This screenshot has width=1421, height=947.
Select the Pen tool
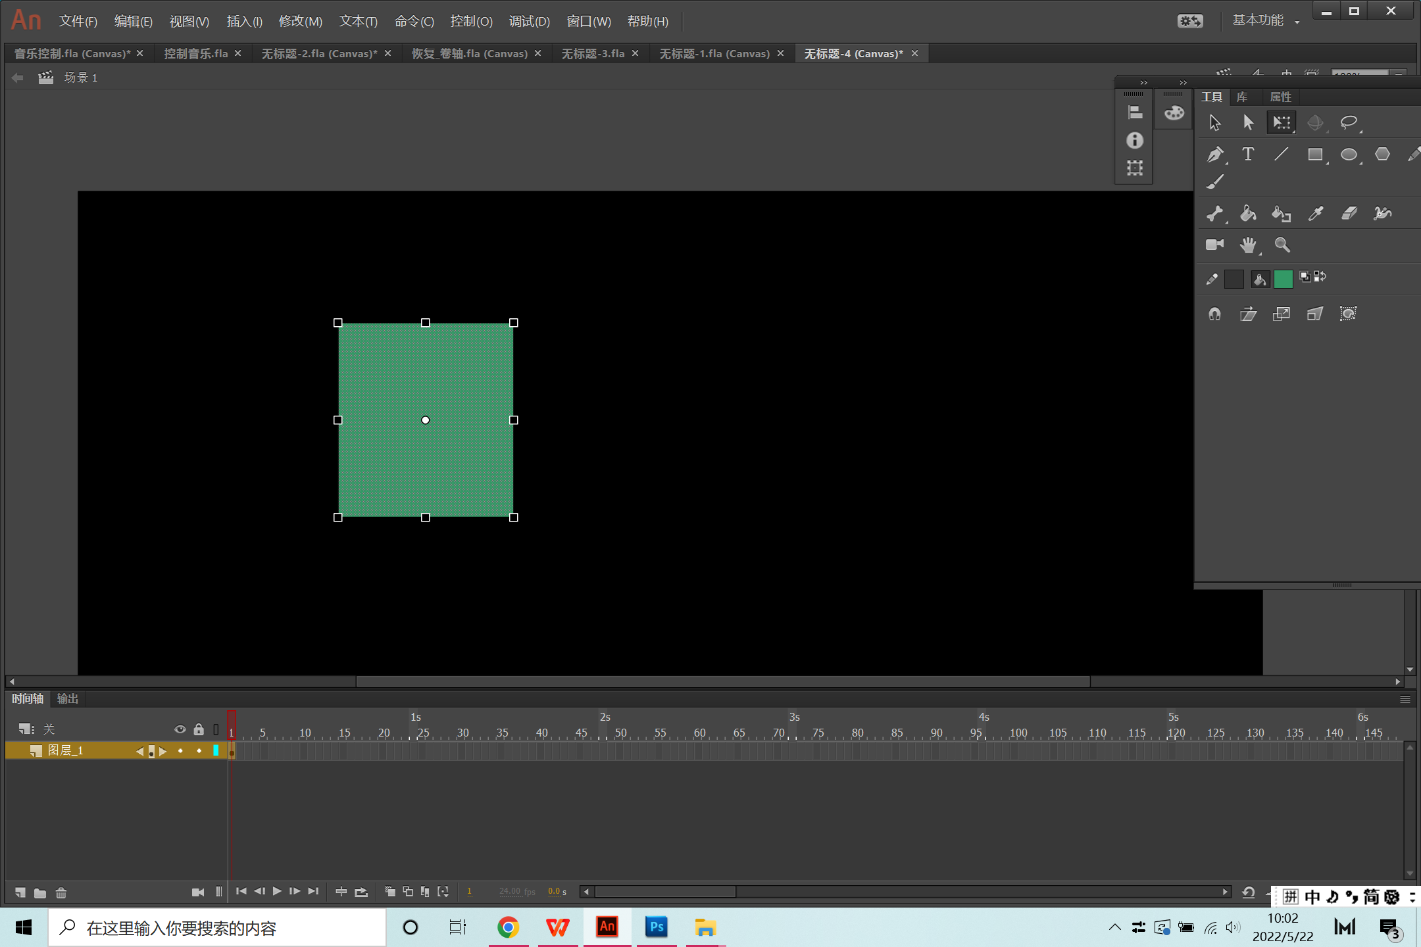pos(1214,155)
